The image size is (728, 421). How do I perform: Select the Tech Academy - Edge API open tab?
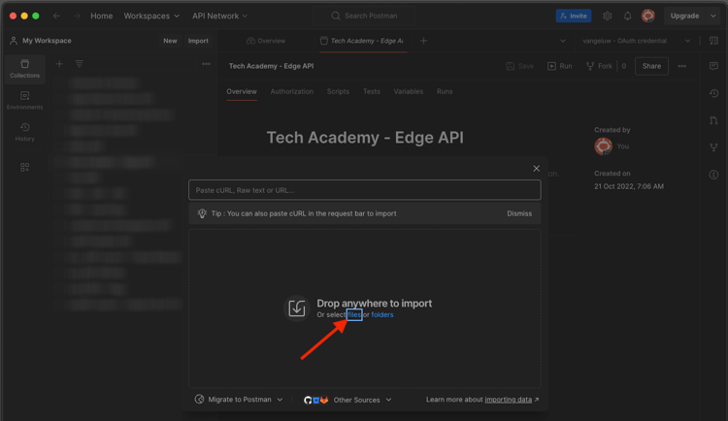click(x=364, y=41)
